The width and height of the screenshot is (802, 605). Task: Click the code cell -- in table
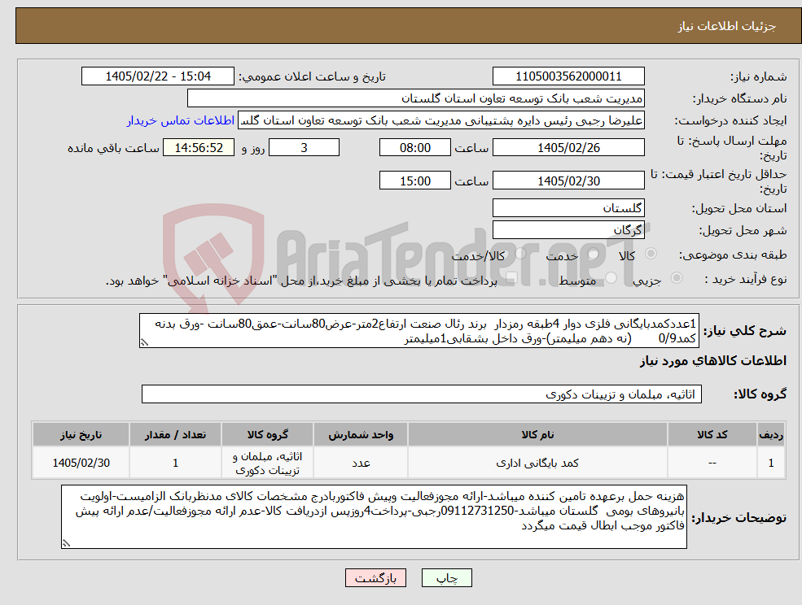712,463
